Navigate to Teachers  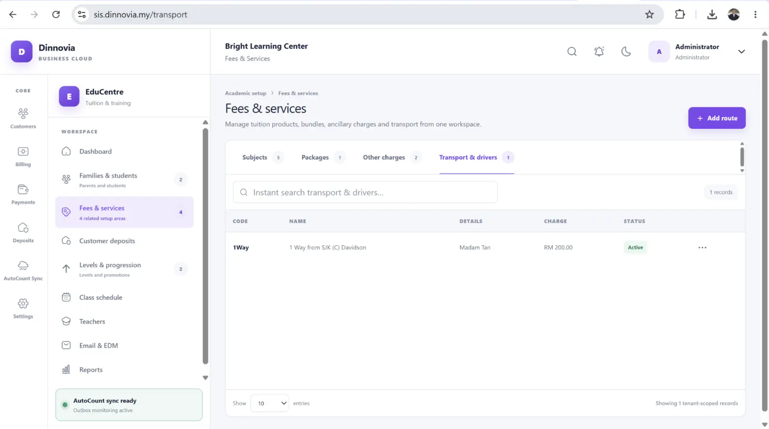pyautogui.click(x=124, y=321)
